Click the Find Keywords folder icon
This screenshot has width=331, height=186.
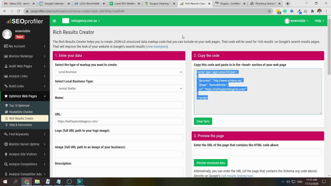tap(6, 134)
